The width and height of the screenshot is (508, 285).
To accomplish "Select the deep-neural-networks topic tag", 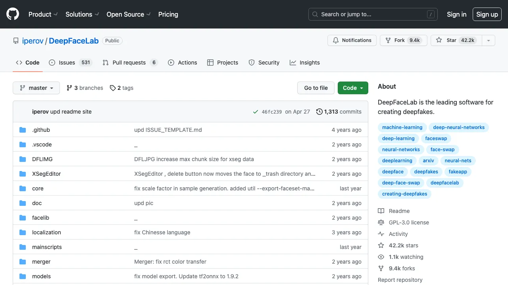I will pos(459,127).
